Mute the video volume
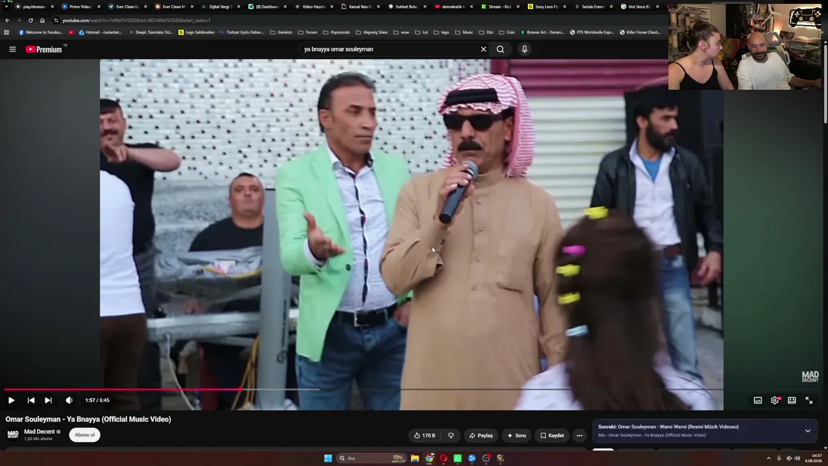 coord(69,401)
